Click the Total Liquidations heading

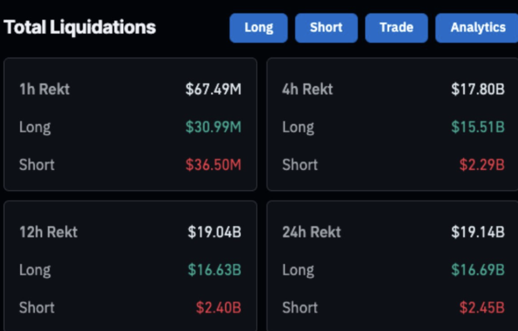pos(80,27)
